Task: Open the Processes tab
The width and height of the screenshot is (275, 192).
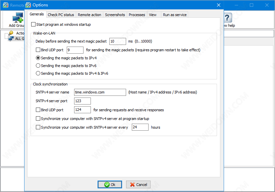Action: tap(137, 15)
